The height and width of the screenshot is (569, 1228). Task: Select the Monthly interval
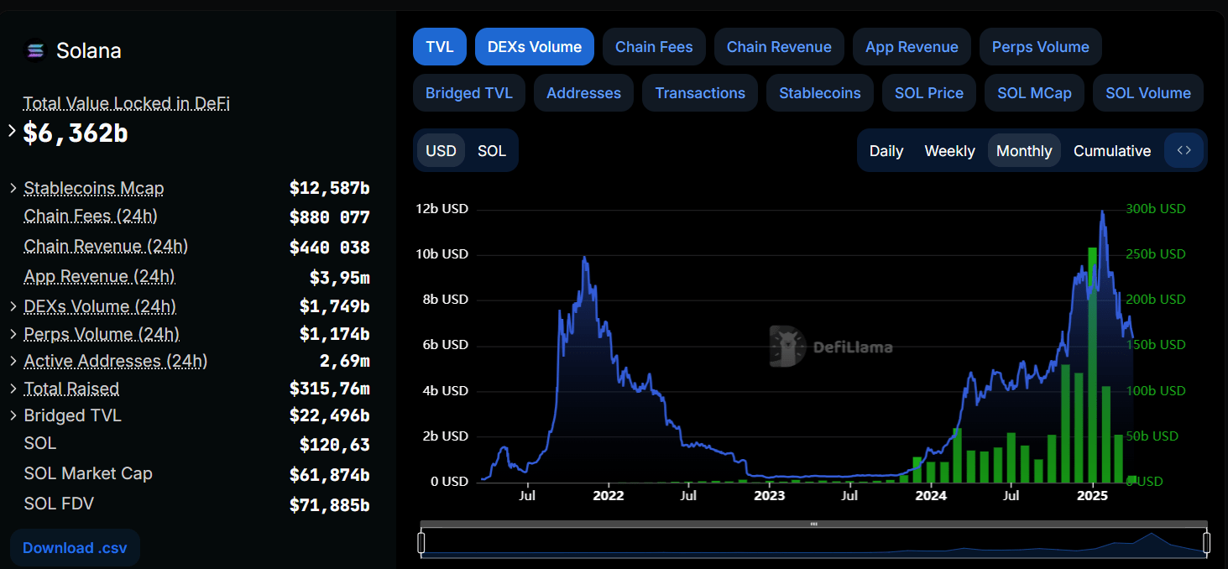[1024, 151]
